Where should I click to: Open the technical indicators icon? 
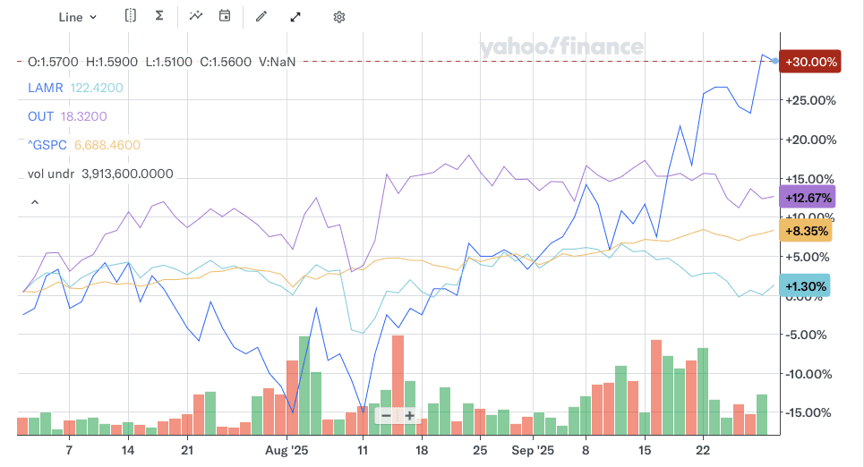pos(196,16)
